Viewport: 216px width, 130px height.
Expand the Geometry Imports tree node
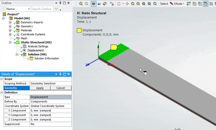click(x=10, y=22)
